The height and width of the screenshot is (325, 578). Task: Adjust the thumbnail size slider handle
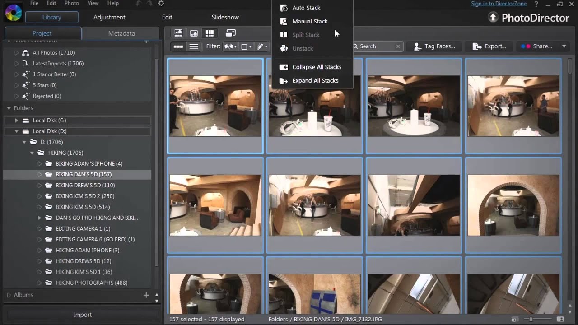[x=531, y=319]
